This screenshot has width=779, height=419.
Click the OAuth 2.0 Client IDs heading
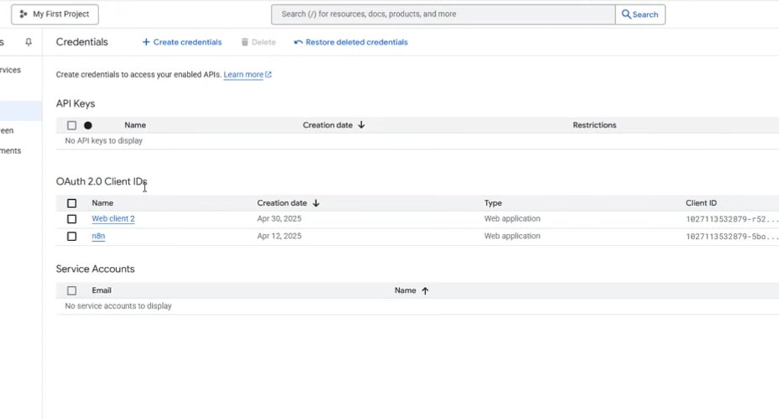click(102, 181)
